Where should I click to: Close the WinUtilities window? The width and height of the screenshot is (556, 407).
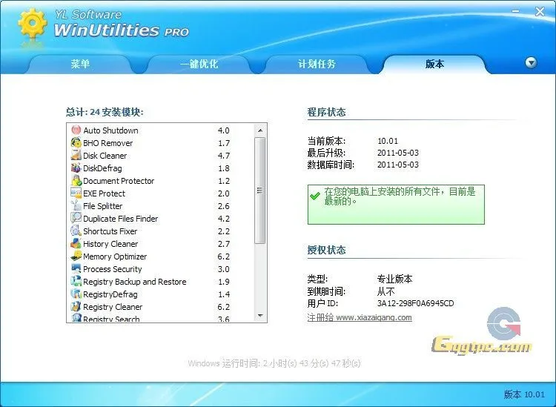click(540, 12)
